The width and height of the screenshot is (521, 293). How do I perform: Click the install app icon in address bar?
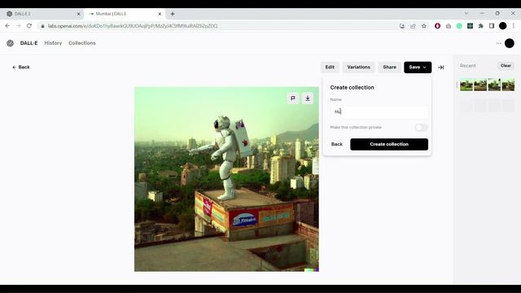point(402,26)
